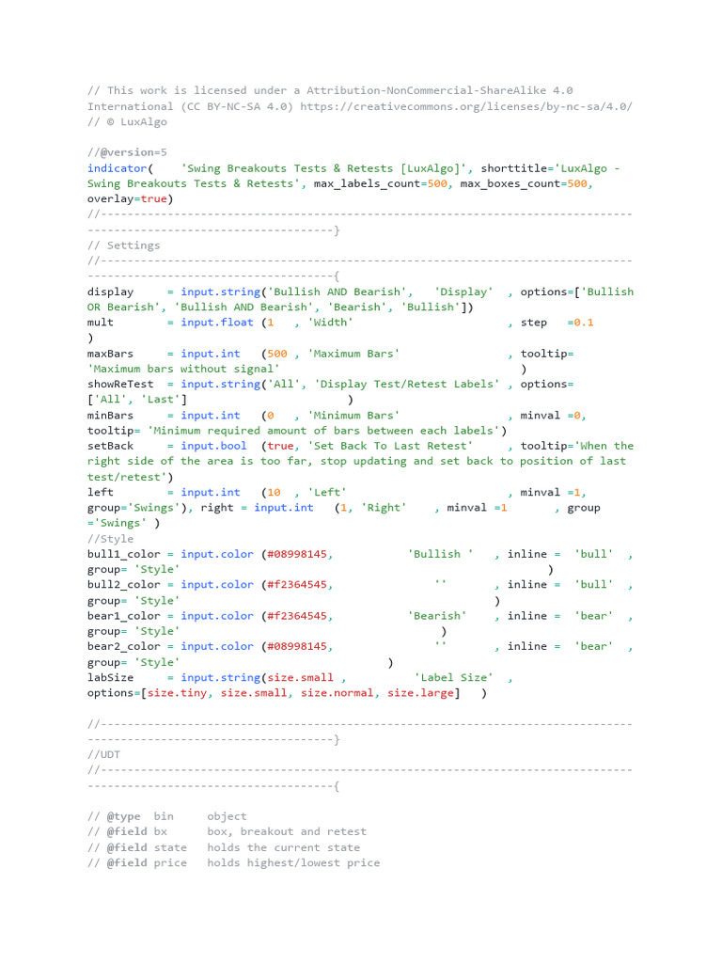
Task: Select 'max_boxes_count=500' text
Action: (524, 183)
